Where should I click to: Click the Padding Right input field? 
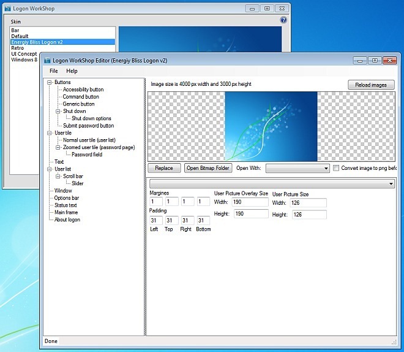187,220
